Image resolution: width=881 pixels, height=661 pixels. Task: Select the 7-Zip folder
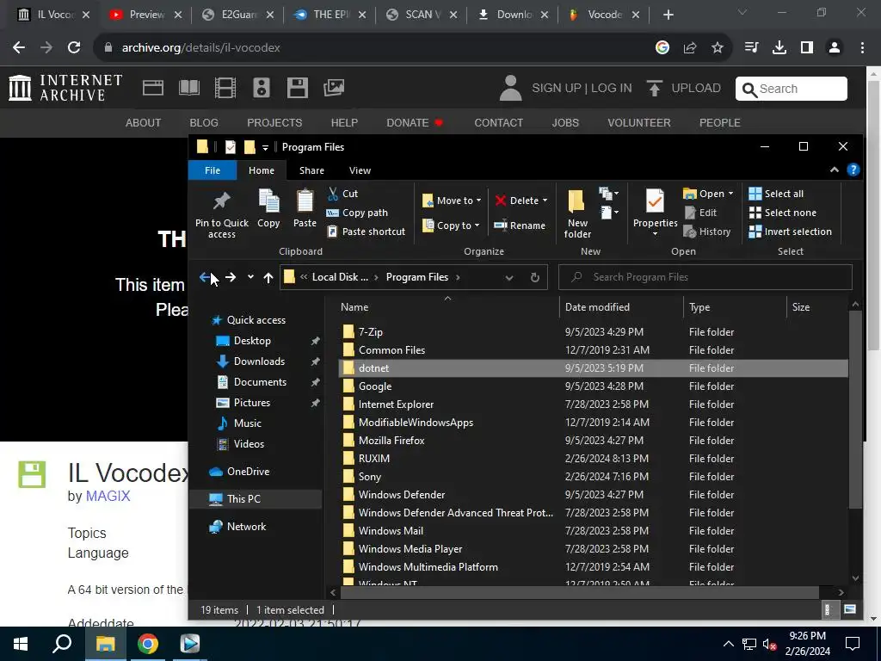click(x=371, y=332)
